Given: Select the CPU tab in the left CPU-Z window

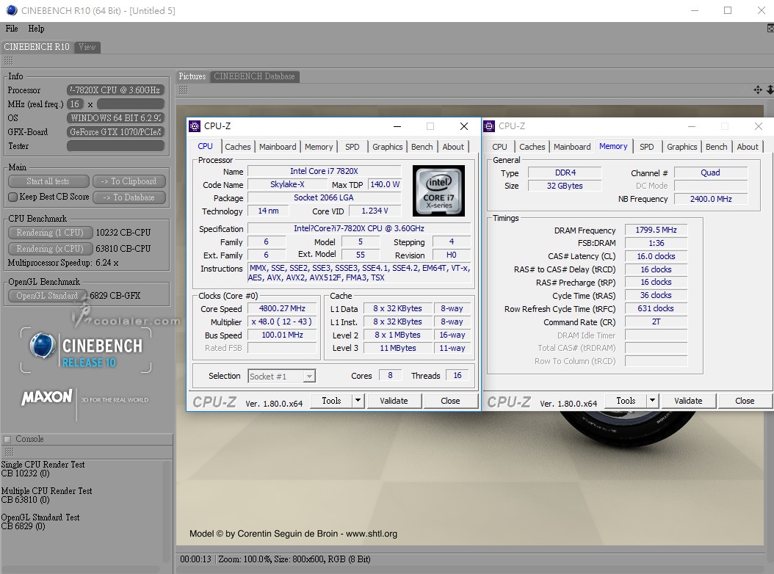Looking at the screenshot, I should [206, 146].
